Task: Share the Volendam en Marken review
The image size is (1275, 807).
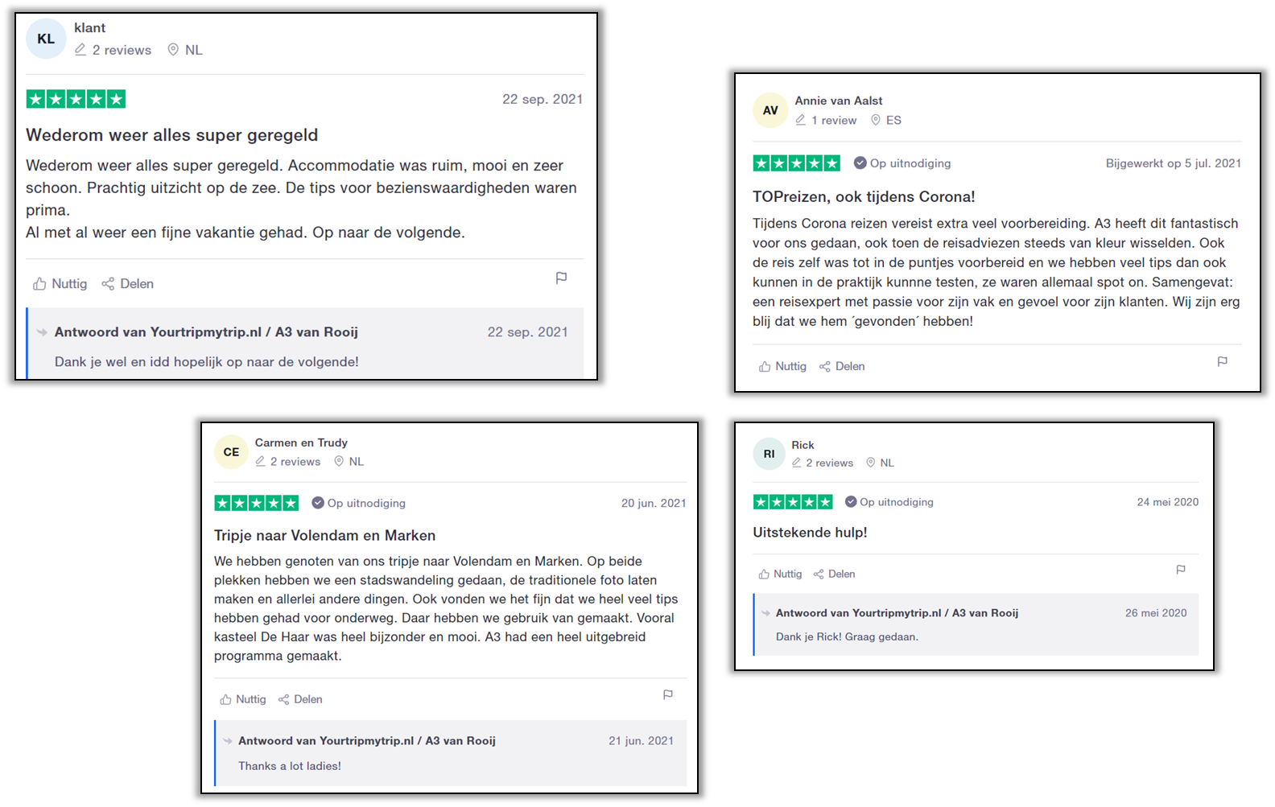Action: 300,699
